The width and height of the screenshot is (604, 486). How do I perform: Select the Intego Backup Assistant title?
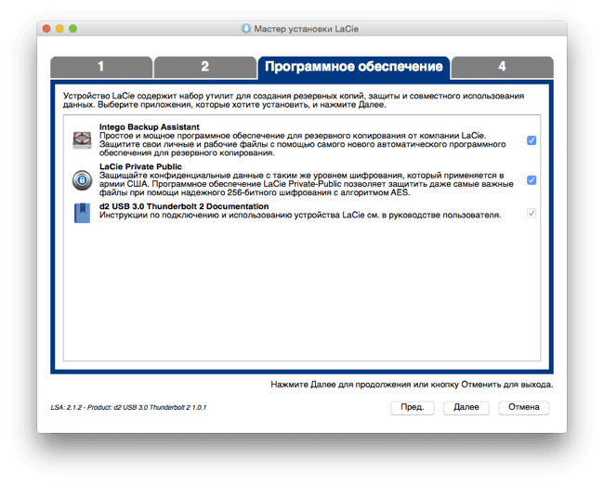[x=150, y=126]
